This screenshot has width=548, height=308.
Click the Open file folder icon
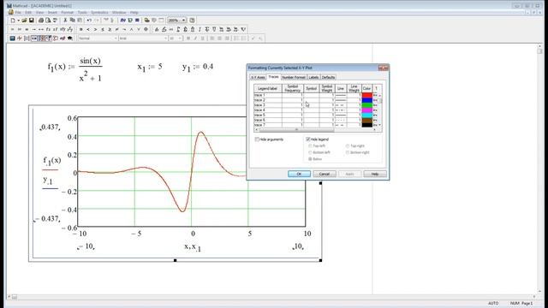(24, 21)
